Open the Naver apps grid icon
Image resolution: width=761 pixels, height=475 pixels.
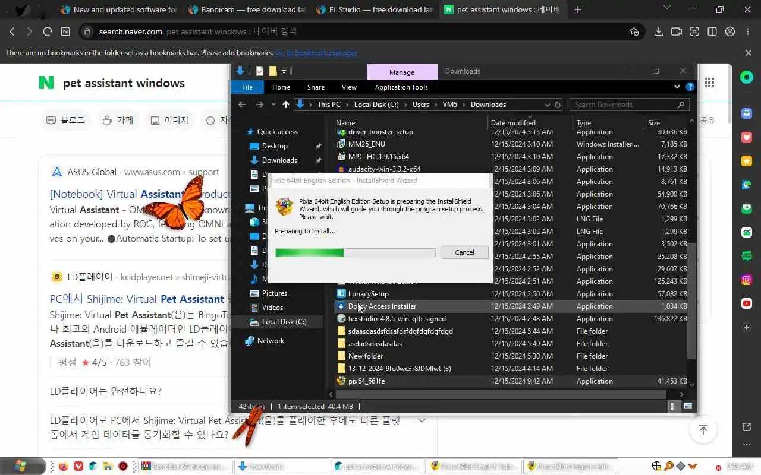click(x=709, y=83)
